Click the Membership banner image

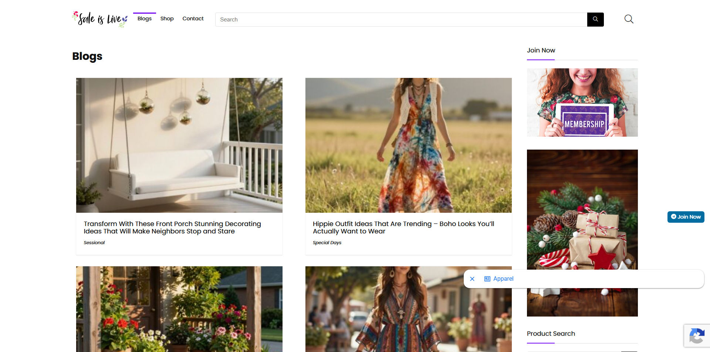[582, 102]
